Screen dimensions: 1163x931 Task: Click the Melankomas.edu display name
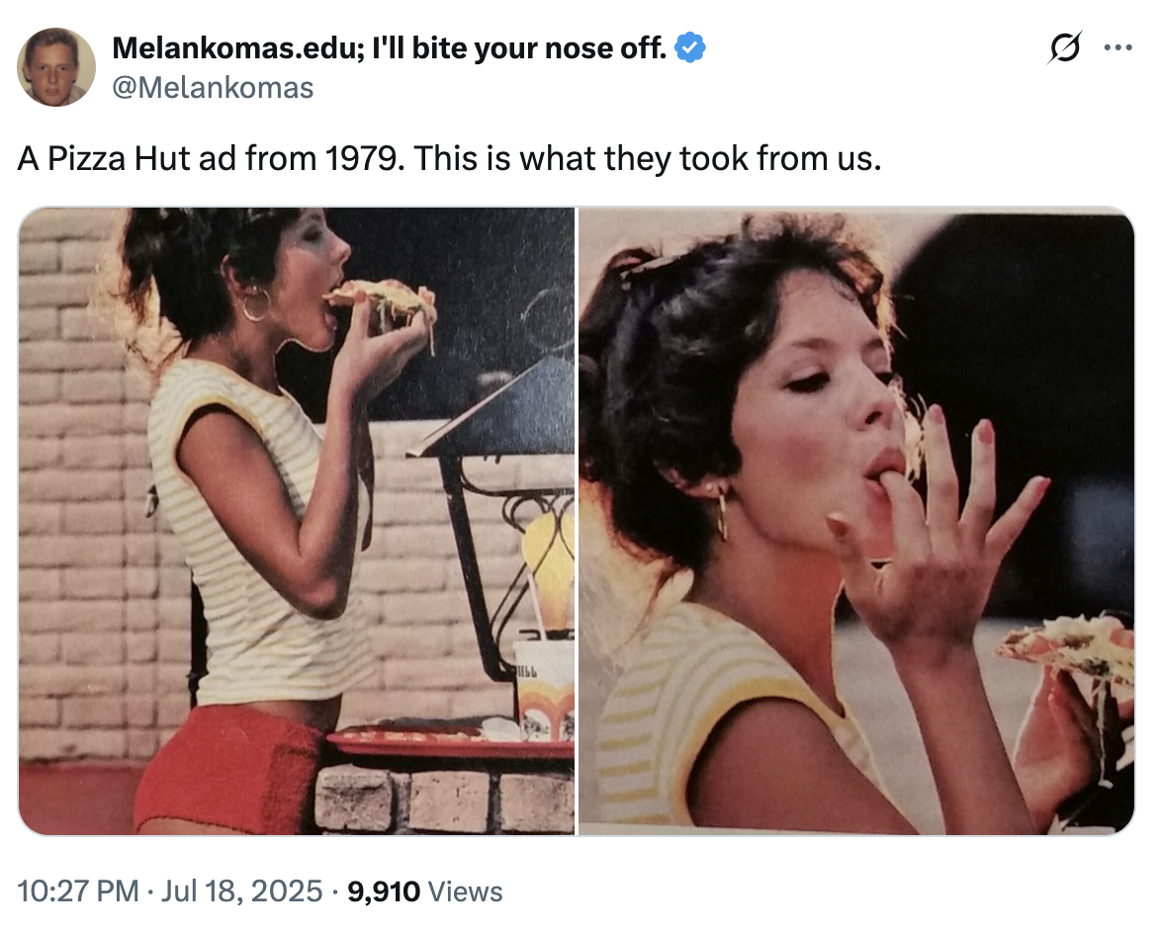(x=390, y=46)
